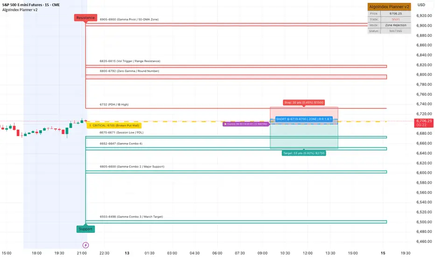Click the Zone Rejection value in the Mode row
This screenshot has height=257, width=435.
point(396,25)
